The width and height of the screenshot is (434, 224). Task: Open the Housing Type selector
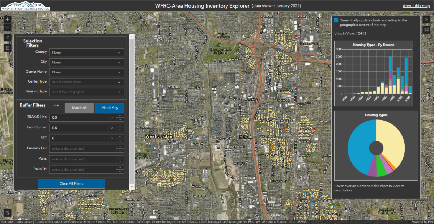86,92
